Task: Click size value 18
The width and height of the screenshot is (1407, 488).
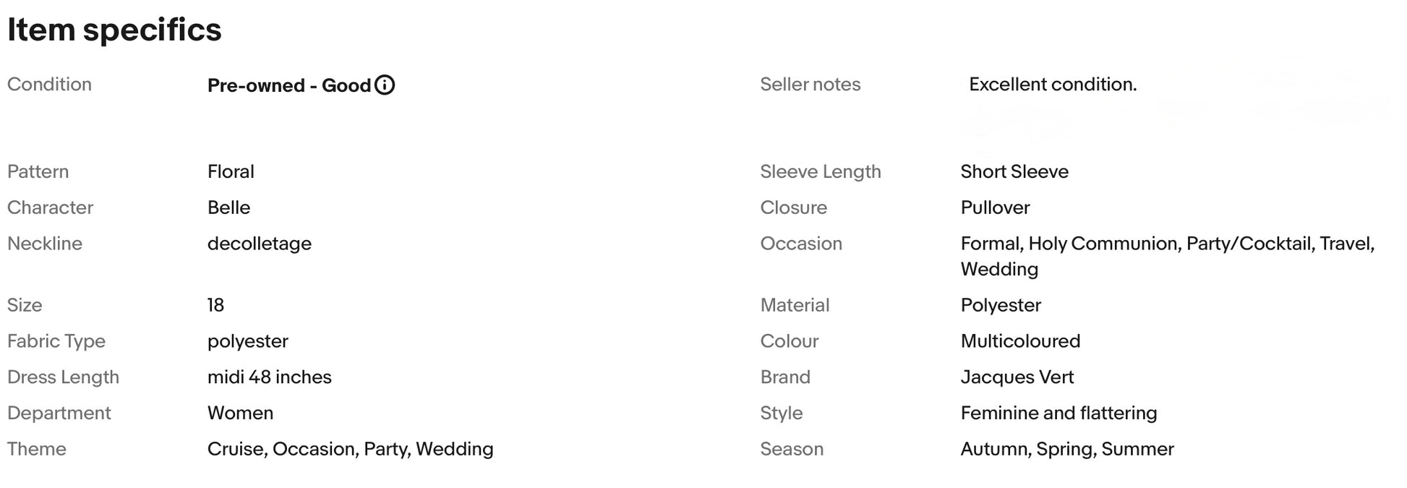Action: pyautogui.click(x=215, y=305)
